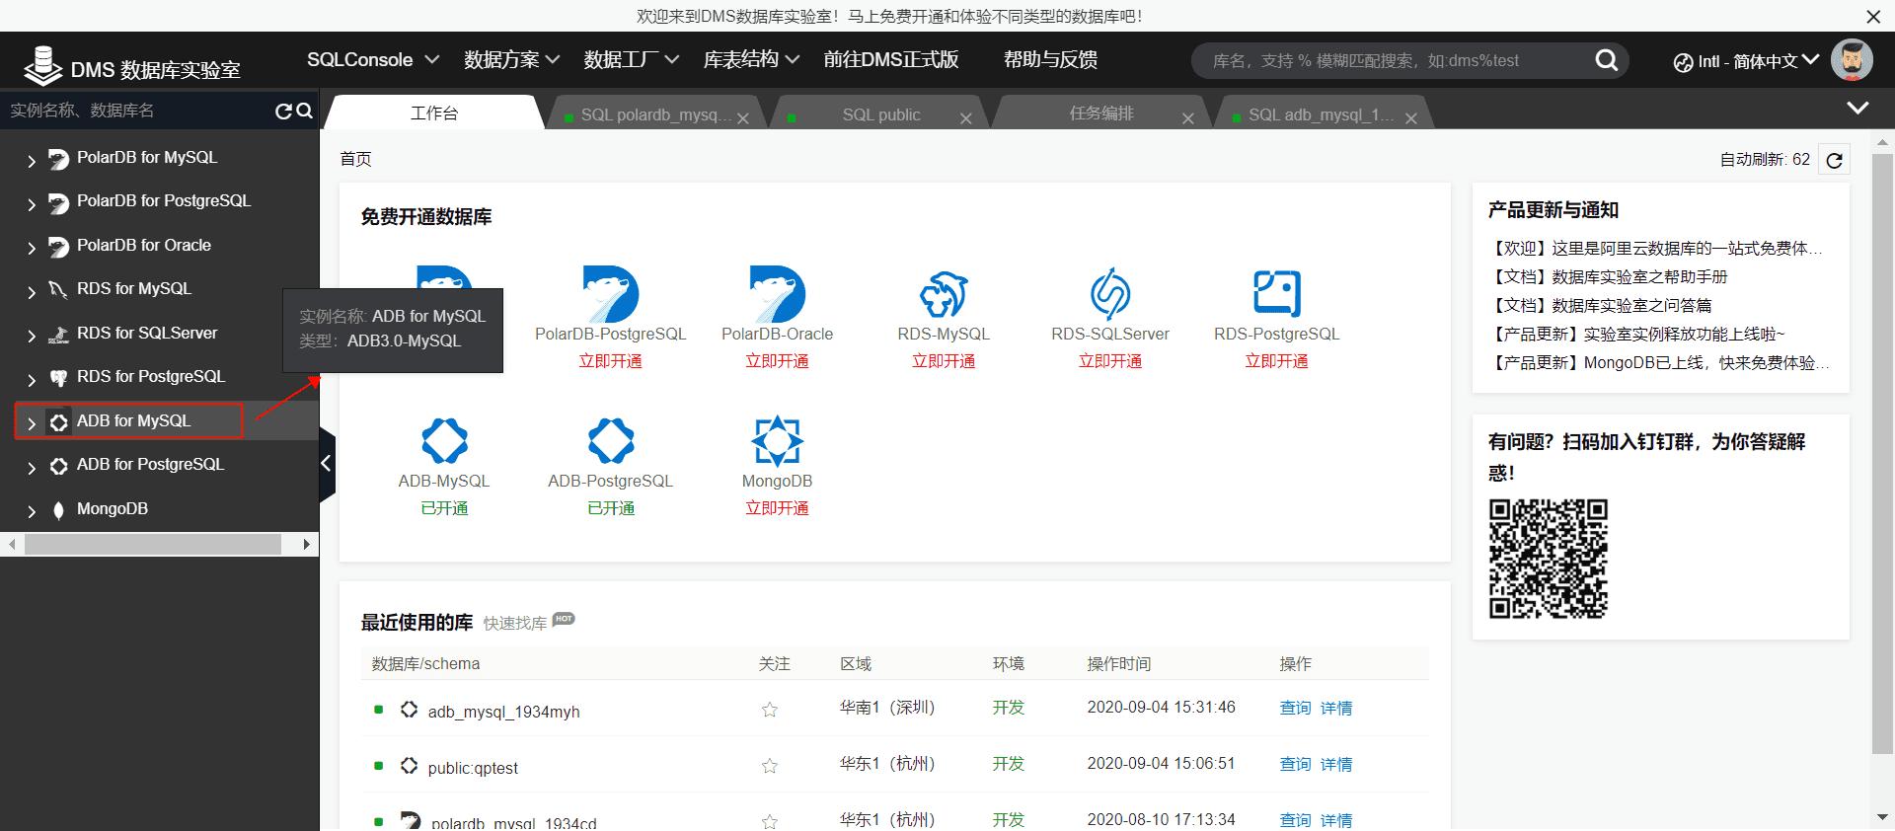Click the ADB-MySQL product icon
This screenshot has height=831, width=1895.
click(444, 440)
